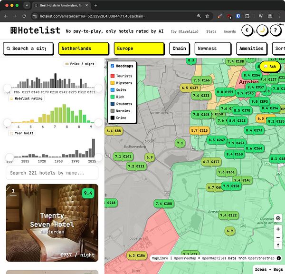Select the 7.4 €122 map marker
Screen dimensions: 285x274
click(228, 215)
